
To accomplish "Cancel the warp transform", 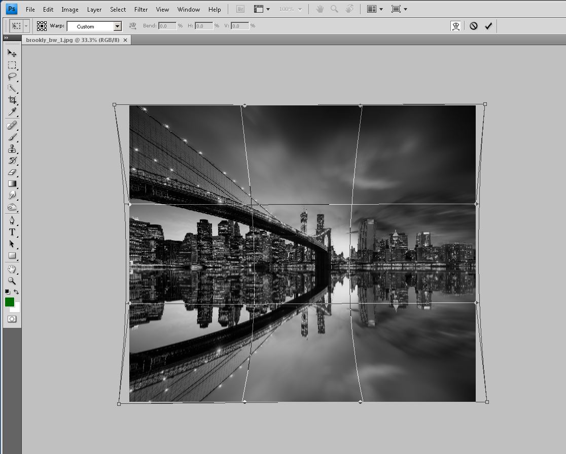I will tap(473, 26).
